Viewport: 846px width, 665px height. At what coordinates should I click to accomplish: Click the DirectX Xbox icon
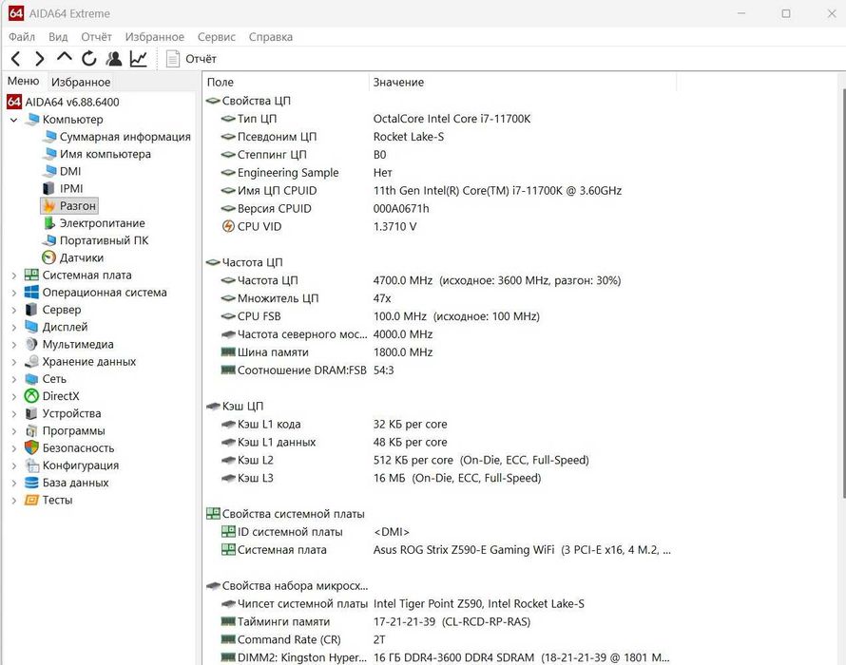click(x=31, y=396)
